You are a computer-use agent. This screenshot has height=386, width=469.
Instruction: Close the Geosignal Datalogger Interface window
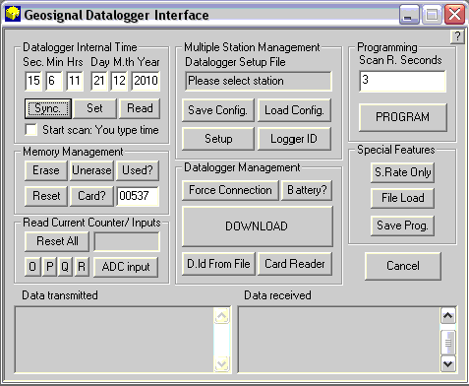(x=454, y=15)
